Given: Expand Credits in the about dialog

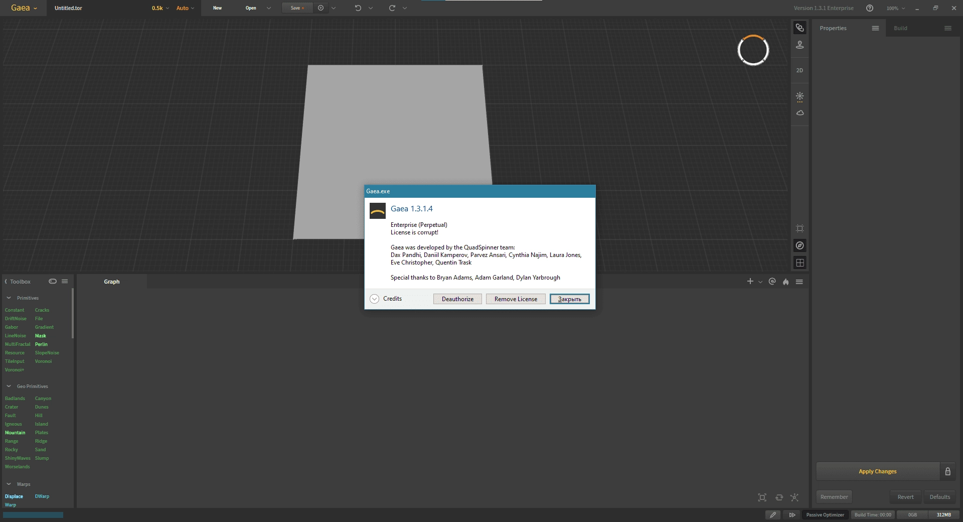Looking at the screenshot, I should (374, 299).
